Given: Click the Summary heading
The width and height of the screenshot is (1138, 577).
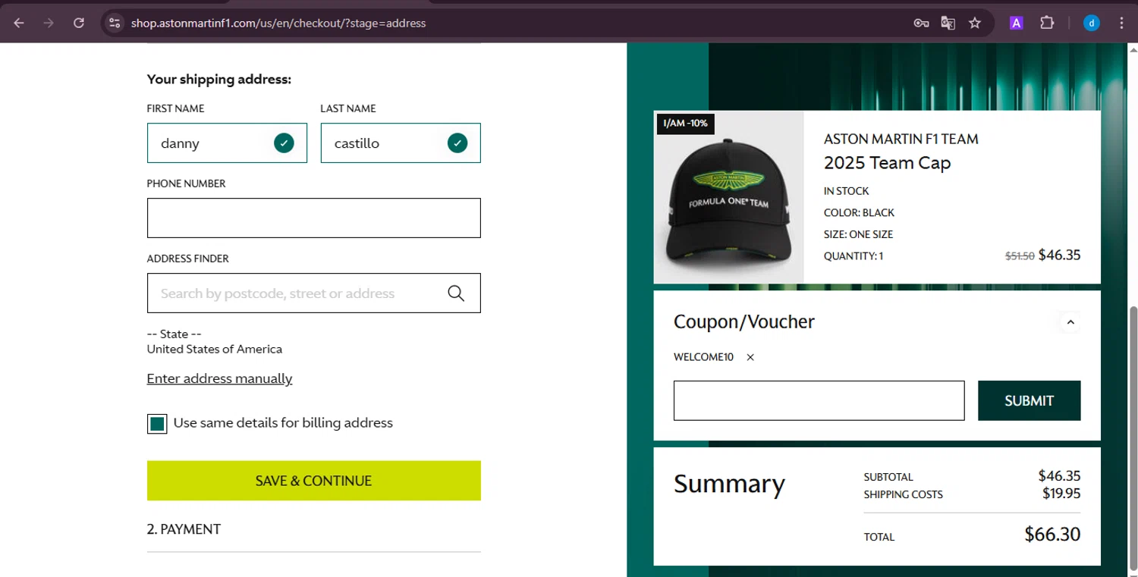Looking at the screenshot, I should pos(729,484).
